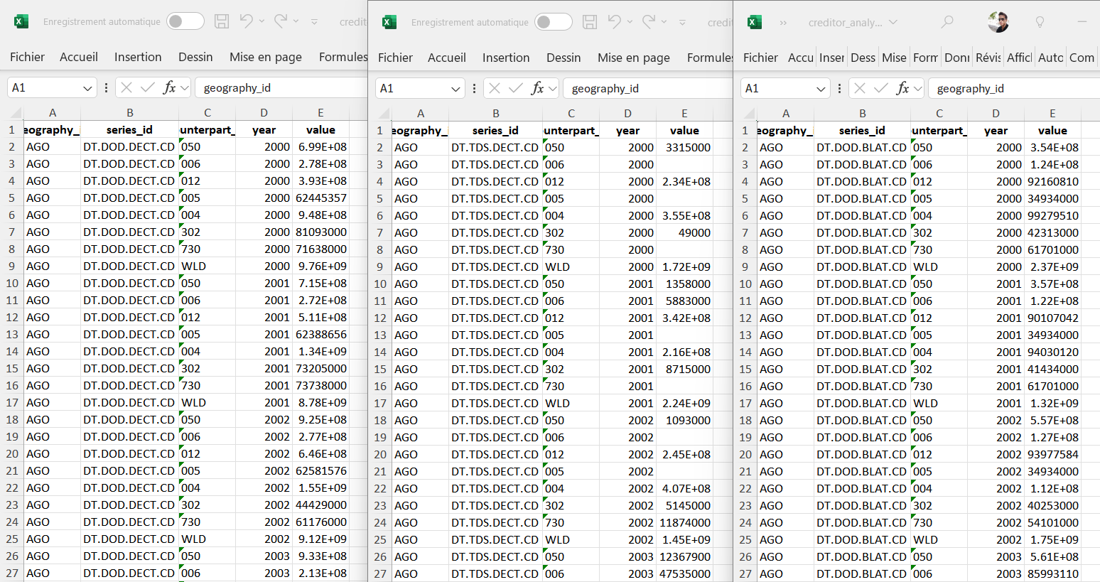Click the lightbulb ideas icon

pos(1040,22)
